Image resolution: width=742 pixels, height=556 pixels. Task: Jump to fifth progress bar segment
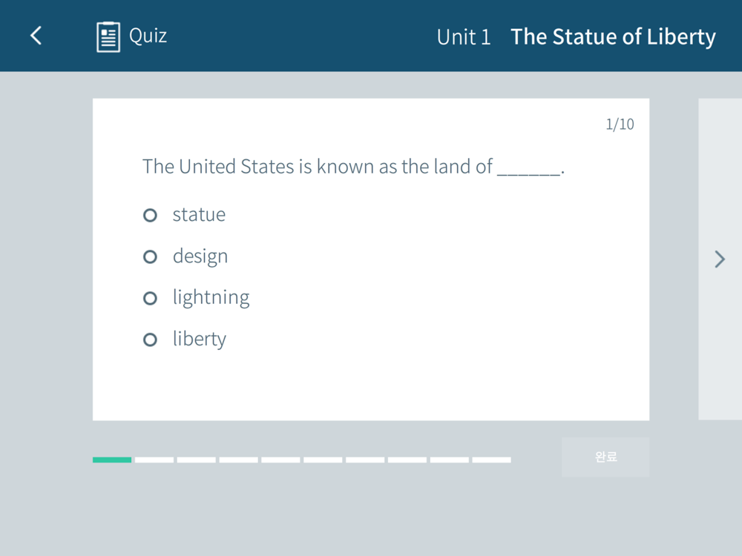coord(280,460)
